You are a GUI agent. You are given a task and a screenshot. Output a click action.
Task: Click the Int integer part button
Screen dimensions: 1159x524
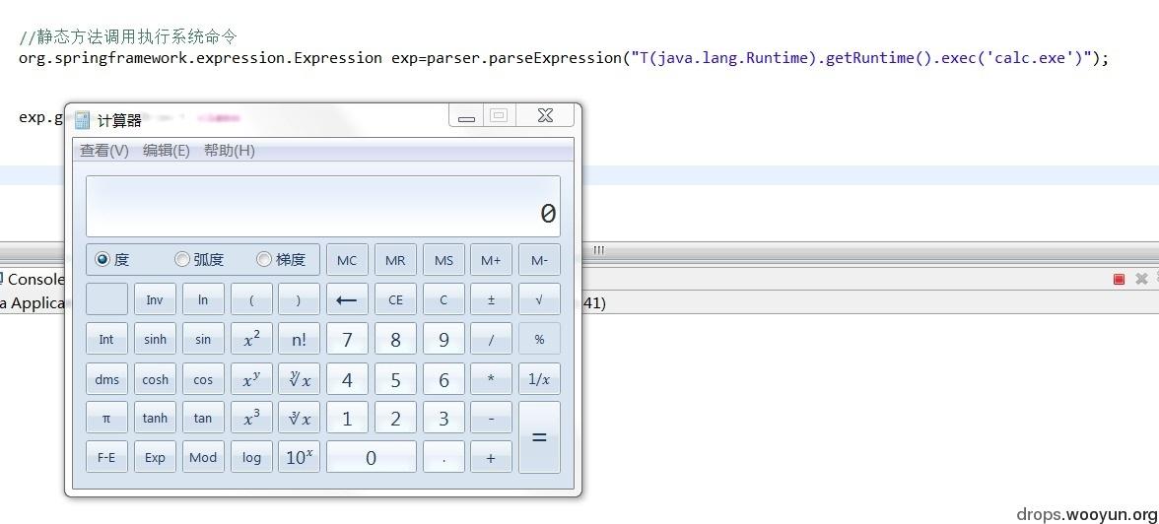106,339
